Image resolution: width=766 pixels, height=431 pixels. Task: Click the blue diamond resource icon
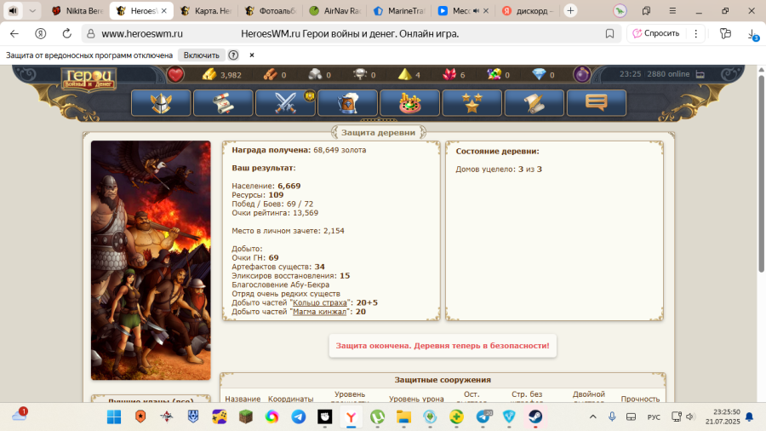point(539,75)
